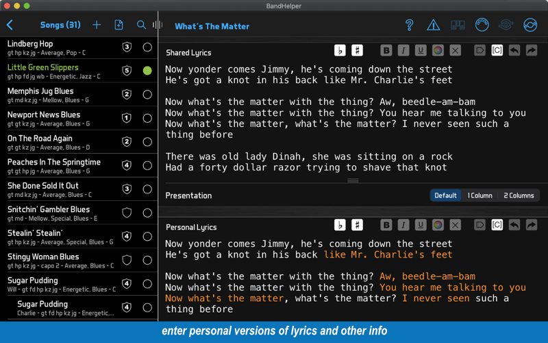Click empty shield for Stingy Woman Blues
The height and width of the screenshot is (343, 548).
[127, 260]
